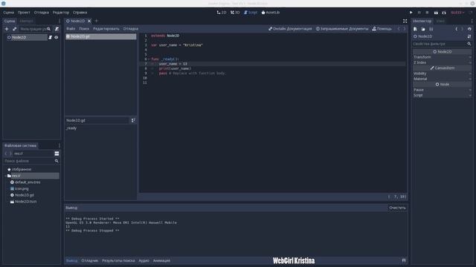Clear output with Очистить button

(397, 208)
